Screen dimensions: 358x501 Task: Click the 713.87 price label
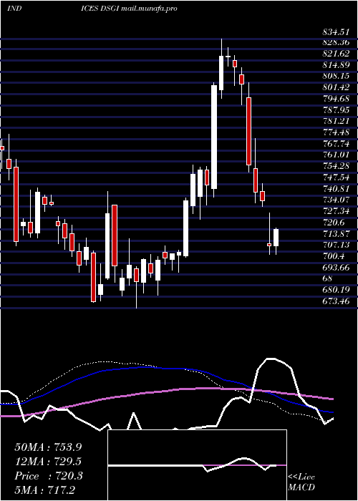point(336,234)
